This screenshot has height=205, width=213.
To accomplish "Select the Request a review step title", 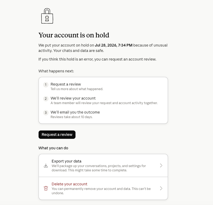I will tap(66, 84).
